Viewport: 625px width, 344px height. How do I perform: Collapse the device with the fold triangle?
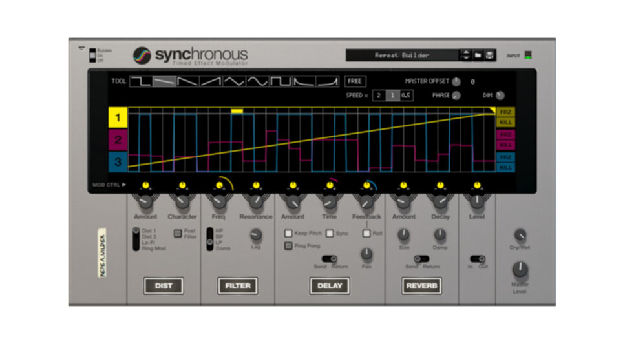(x=81, y=48)
